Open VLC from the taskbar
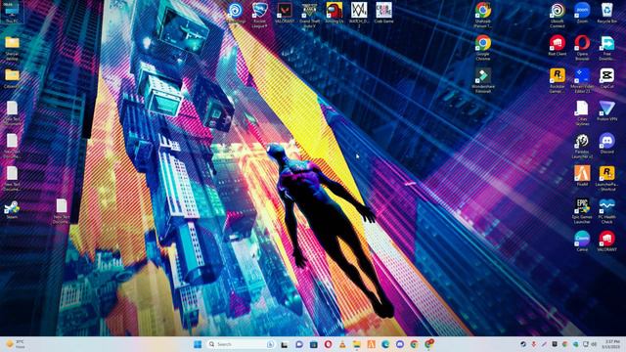The width and height of the screenshot is (626, 352). (x=342, y=344)
